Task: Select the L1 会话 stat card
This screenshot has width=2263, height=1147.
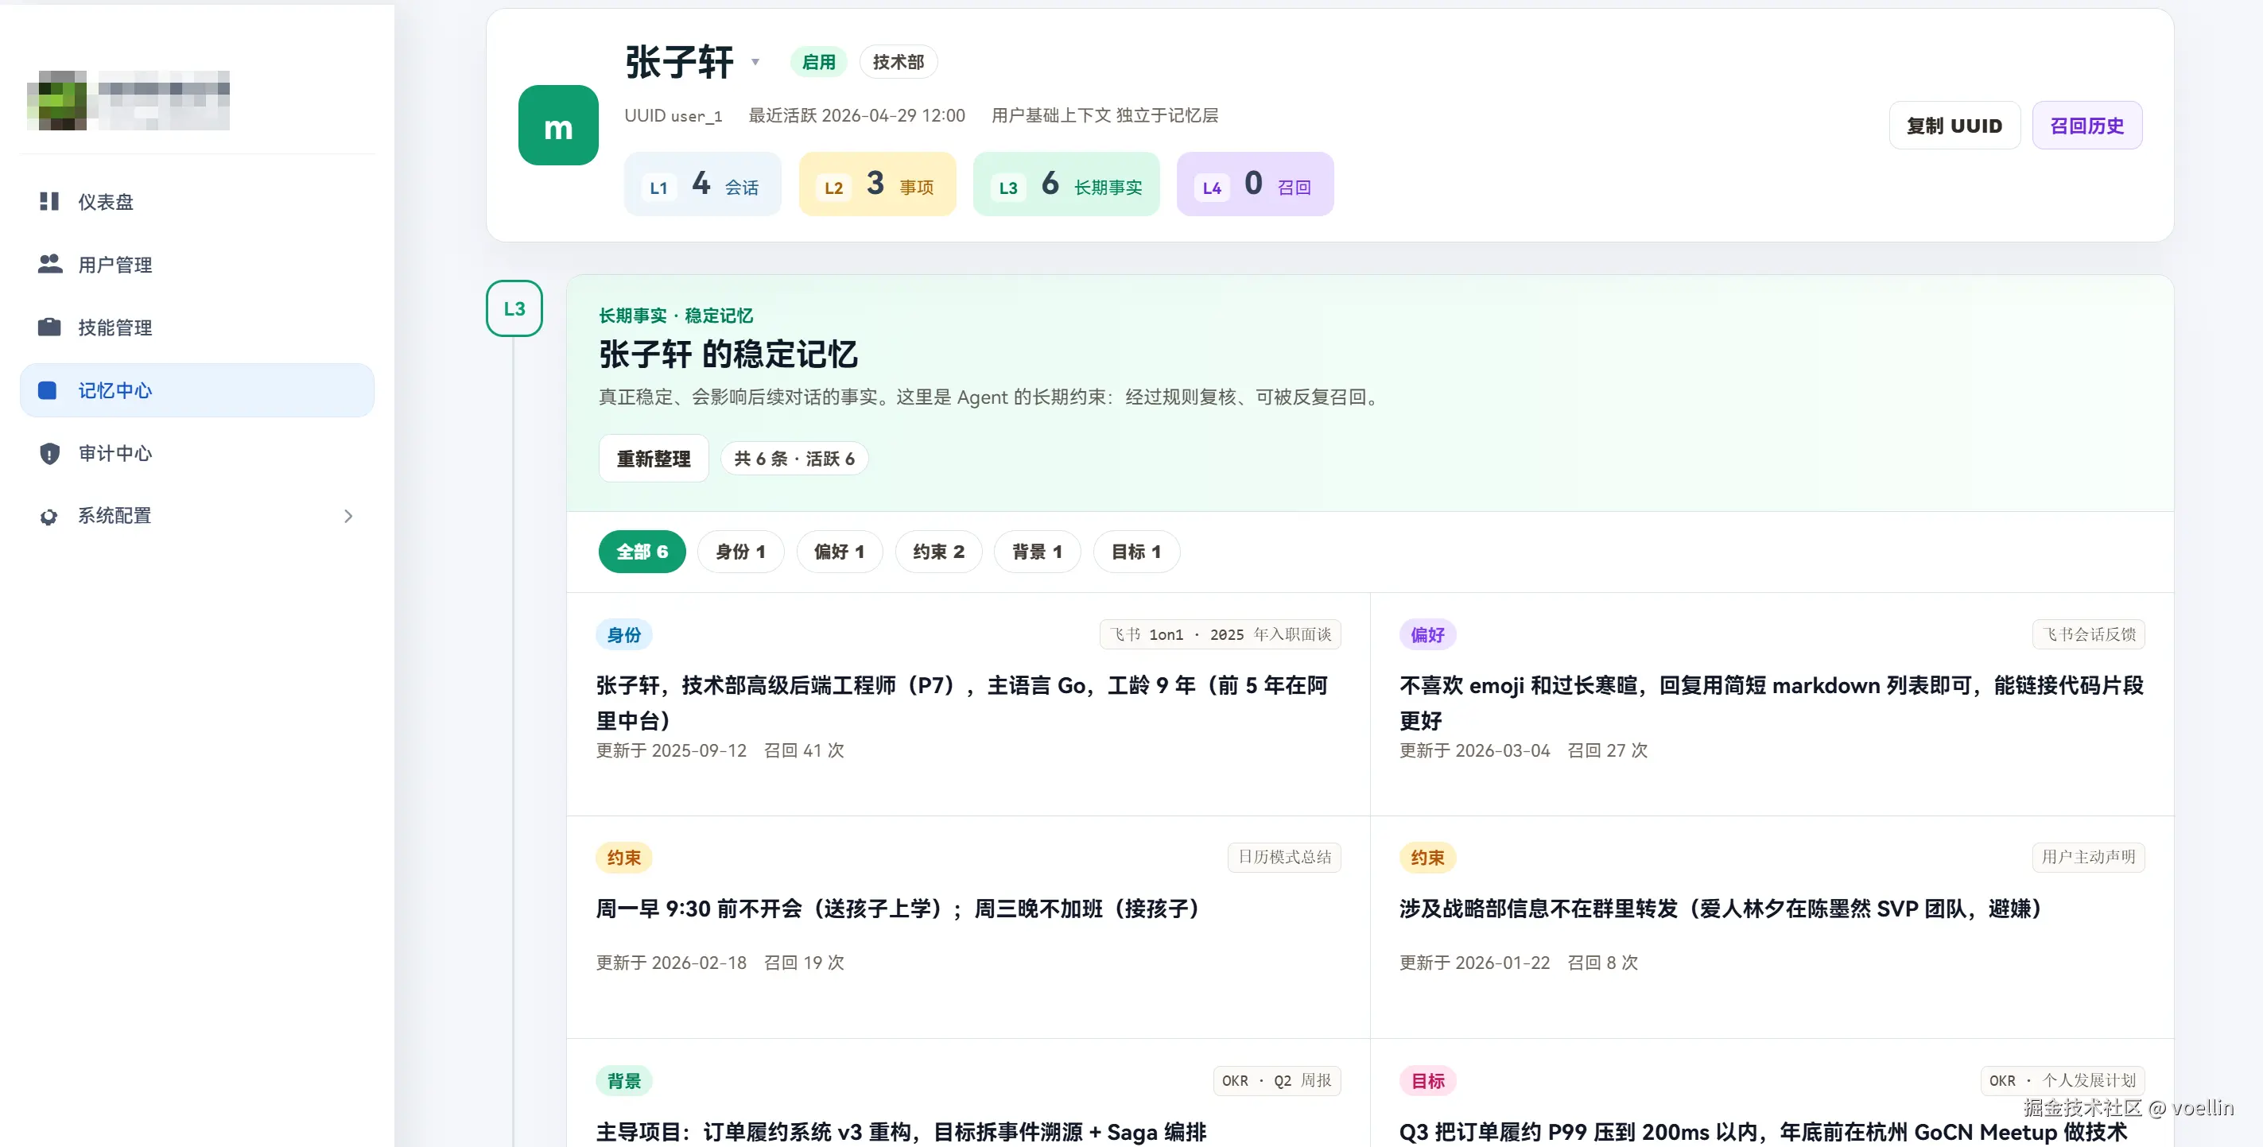Action: [702, 184]
